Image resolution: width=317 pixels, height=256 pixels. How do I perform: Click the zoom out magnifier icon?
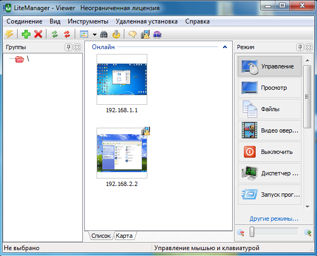(x=241, y=232)
